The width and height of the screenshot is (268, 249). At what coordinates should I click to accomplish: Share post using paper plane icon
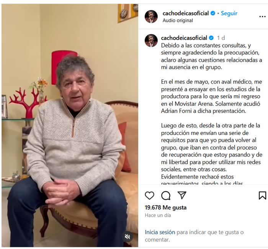click(x=182, y=195)
